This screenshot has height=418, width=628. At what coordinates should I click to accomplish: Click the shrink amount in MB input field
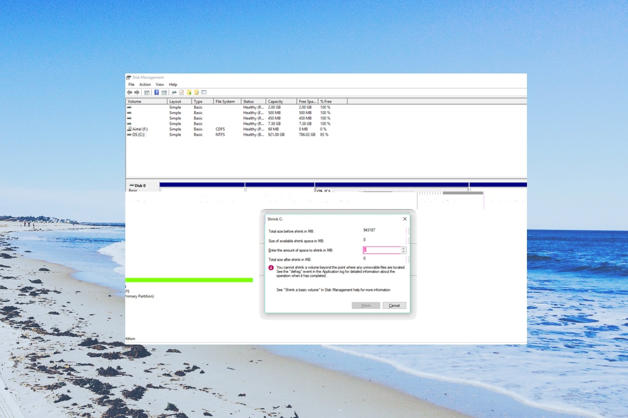[x=382, y=250]
